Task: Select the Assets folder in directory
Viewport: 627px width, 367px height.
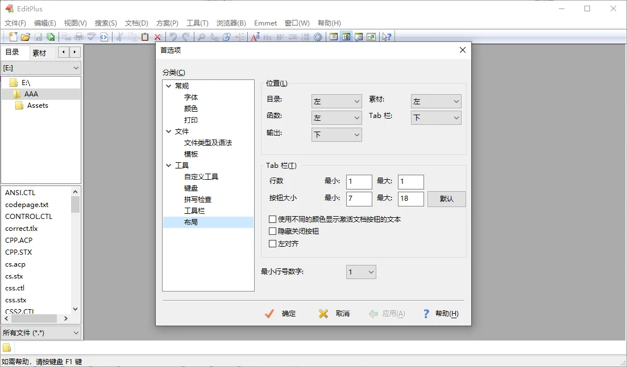Action: [x=38, y=106]
